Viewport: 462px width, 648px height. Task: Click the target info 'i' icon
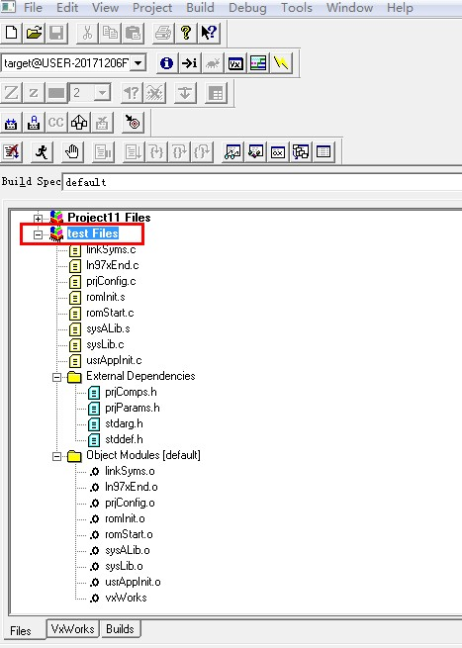[166, 63]
